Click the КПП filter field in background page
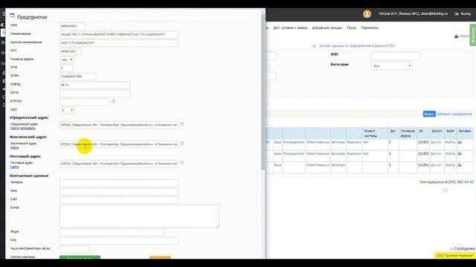 (395, 56)
